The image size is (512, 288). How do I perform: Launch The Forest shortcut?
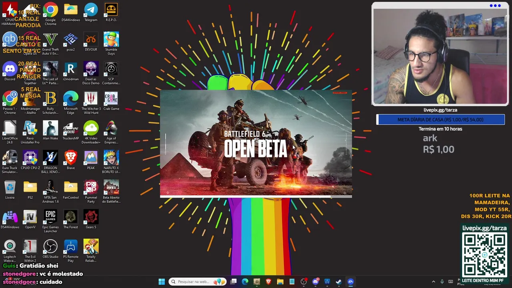[71, 220]
